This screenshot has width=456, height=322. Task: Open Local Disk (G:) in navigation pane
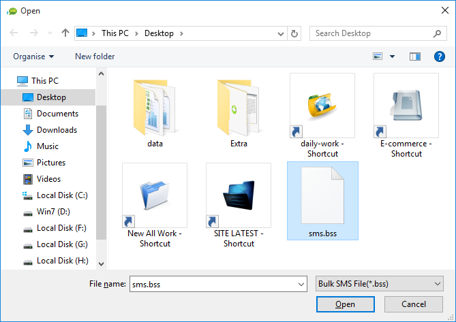pos(55,244)
